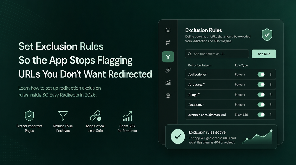Click Pattern type in /blogs/* row
This screenshot has height=165, width=296.
click(240, 94)
